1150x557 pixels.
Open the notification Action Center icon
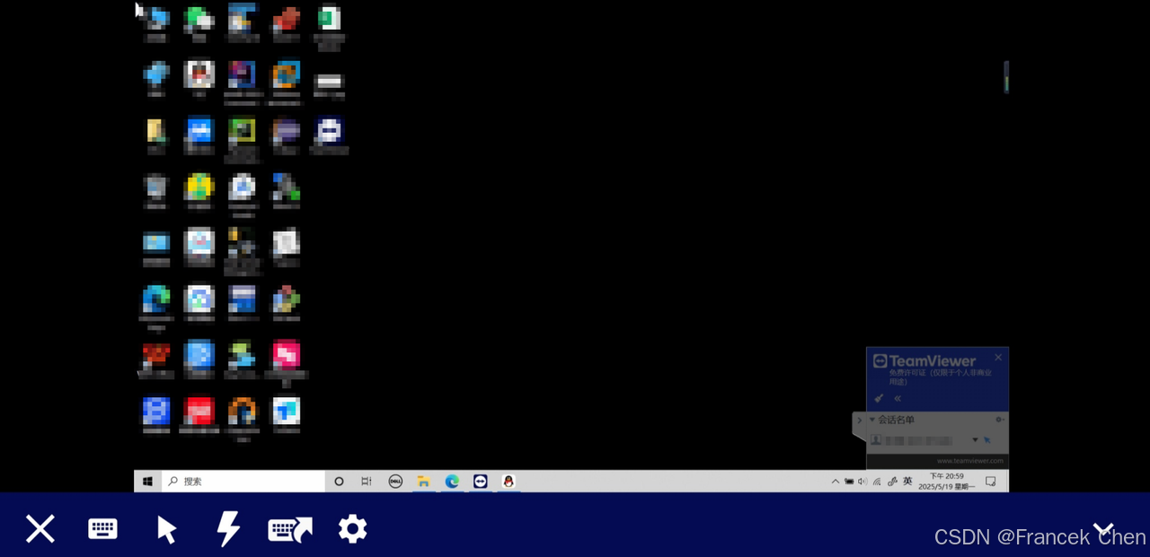point(991,482)
